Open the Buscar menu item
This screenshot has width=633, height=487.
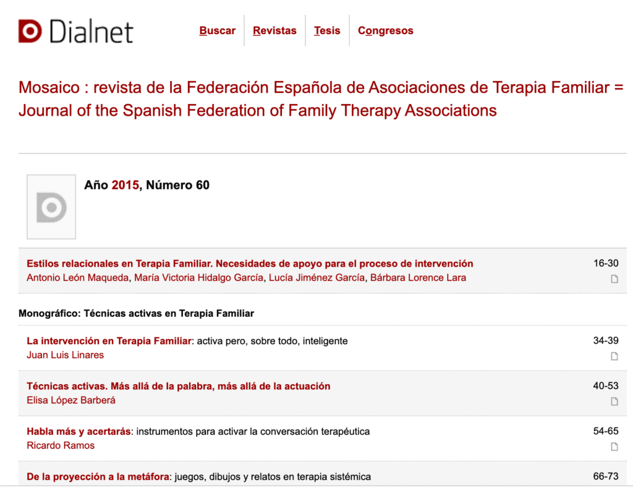click(217, 31)
